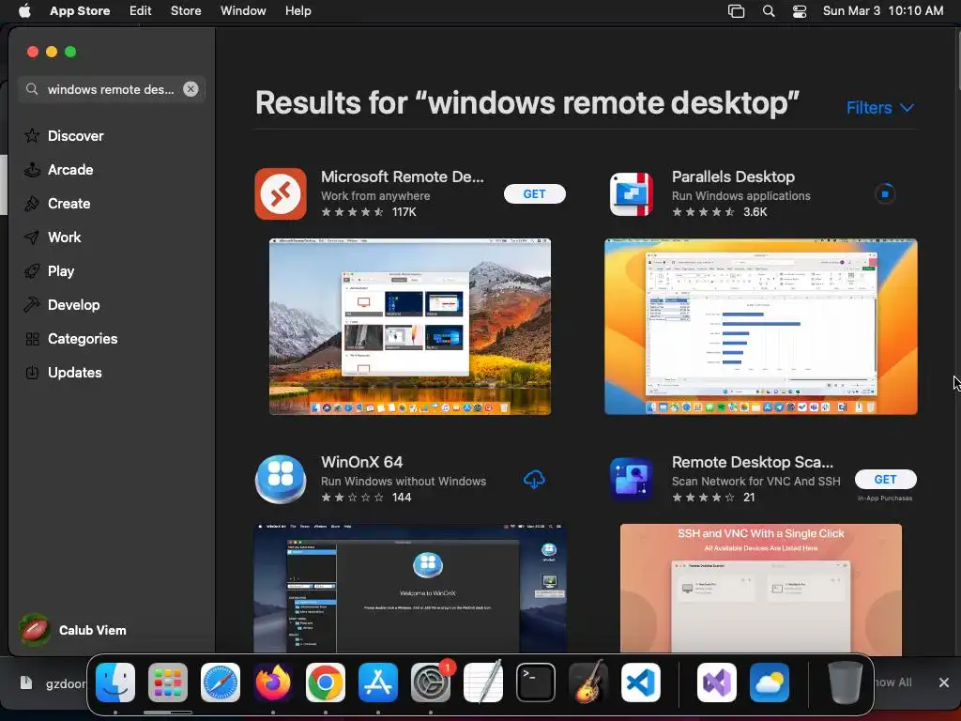Launch Firefox from the Dock
Viewport: 961px width, 721px height.
click(273, 683)
